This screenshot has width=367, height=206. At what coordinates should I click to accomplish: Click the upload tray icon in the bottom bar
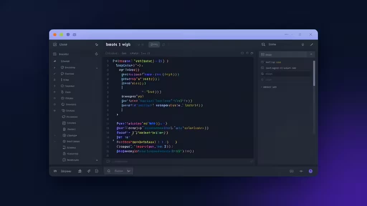click(x=80, y=171)
